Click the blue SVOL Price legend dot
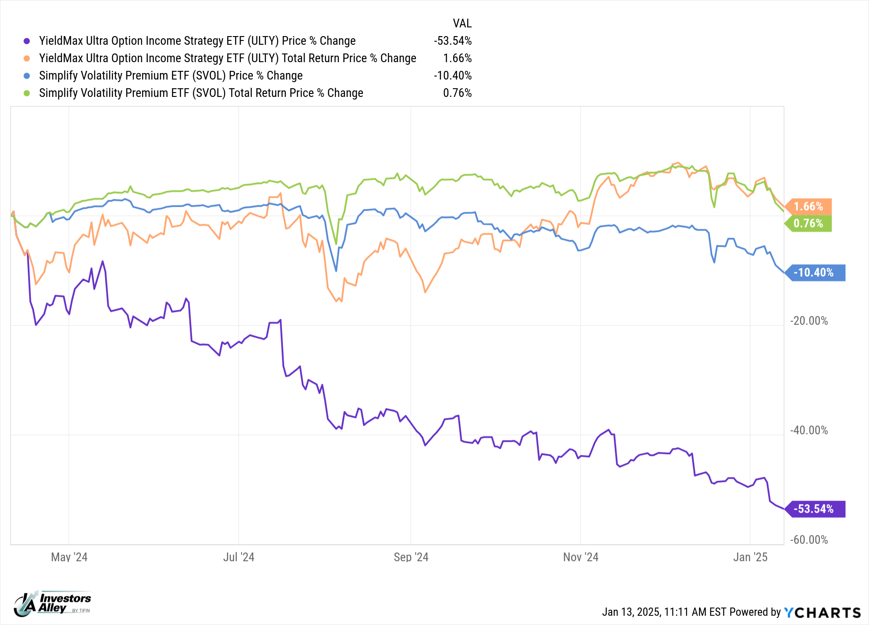Image resolution: width=869 pixels, height=625 pixels. point(27,76)
